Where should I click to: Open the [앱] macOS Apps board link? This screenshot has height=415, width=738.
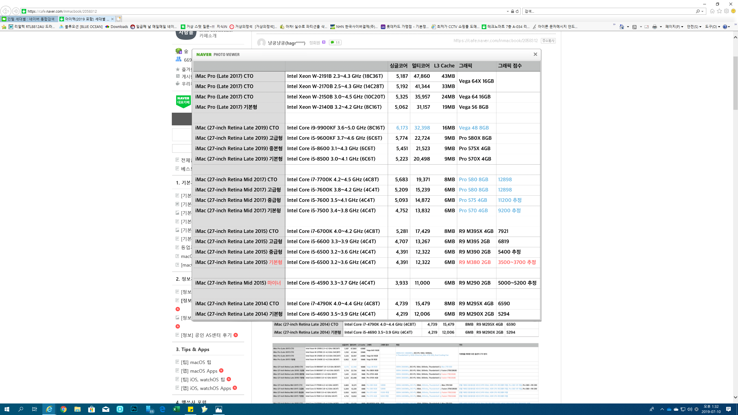(199, 371)
